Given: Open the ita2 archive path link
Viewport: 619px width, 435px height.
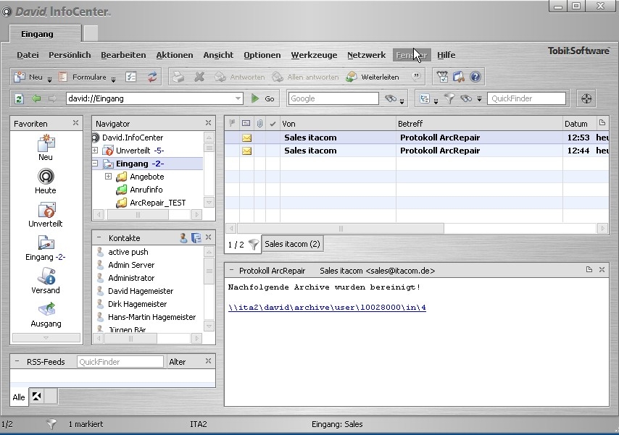Looking at the screenshot, I should click(328, 308).
